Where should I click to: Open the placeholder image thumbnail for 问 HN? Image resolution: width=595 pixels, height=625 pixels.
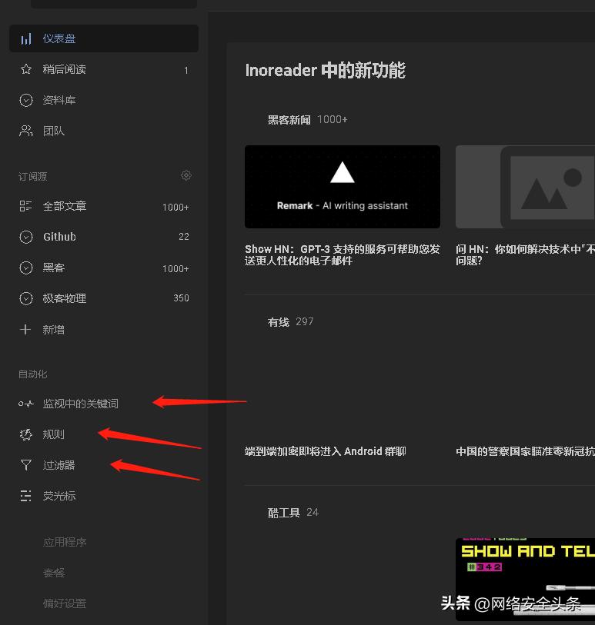tap(525, 187)
